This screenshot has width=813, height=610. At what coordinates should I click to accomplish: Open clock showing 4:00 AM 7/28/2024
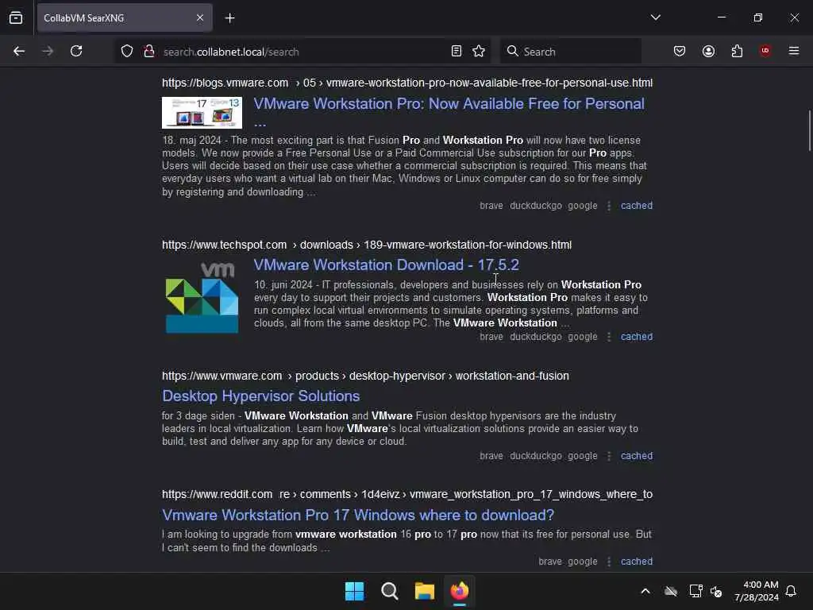tap(757, 591)
